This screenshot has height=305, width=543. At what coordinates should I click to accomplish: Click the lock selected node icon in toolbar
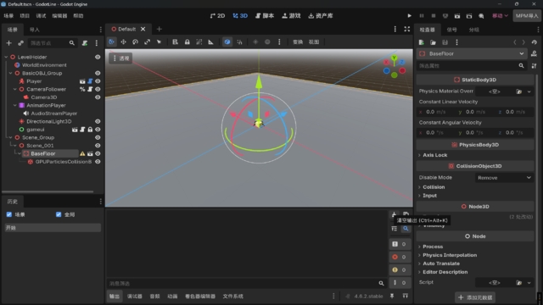tap(187, 42)
